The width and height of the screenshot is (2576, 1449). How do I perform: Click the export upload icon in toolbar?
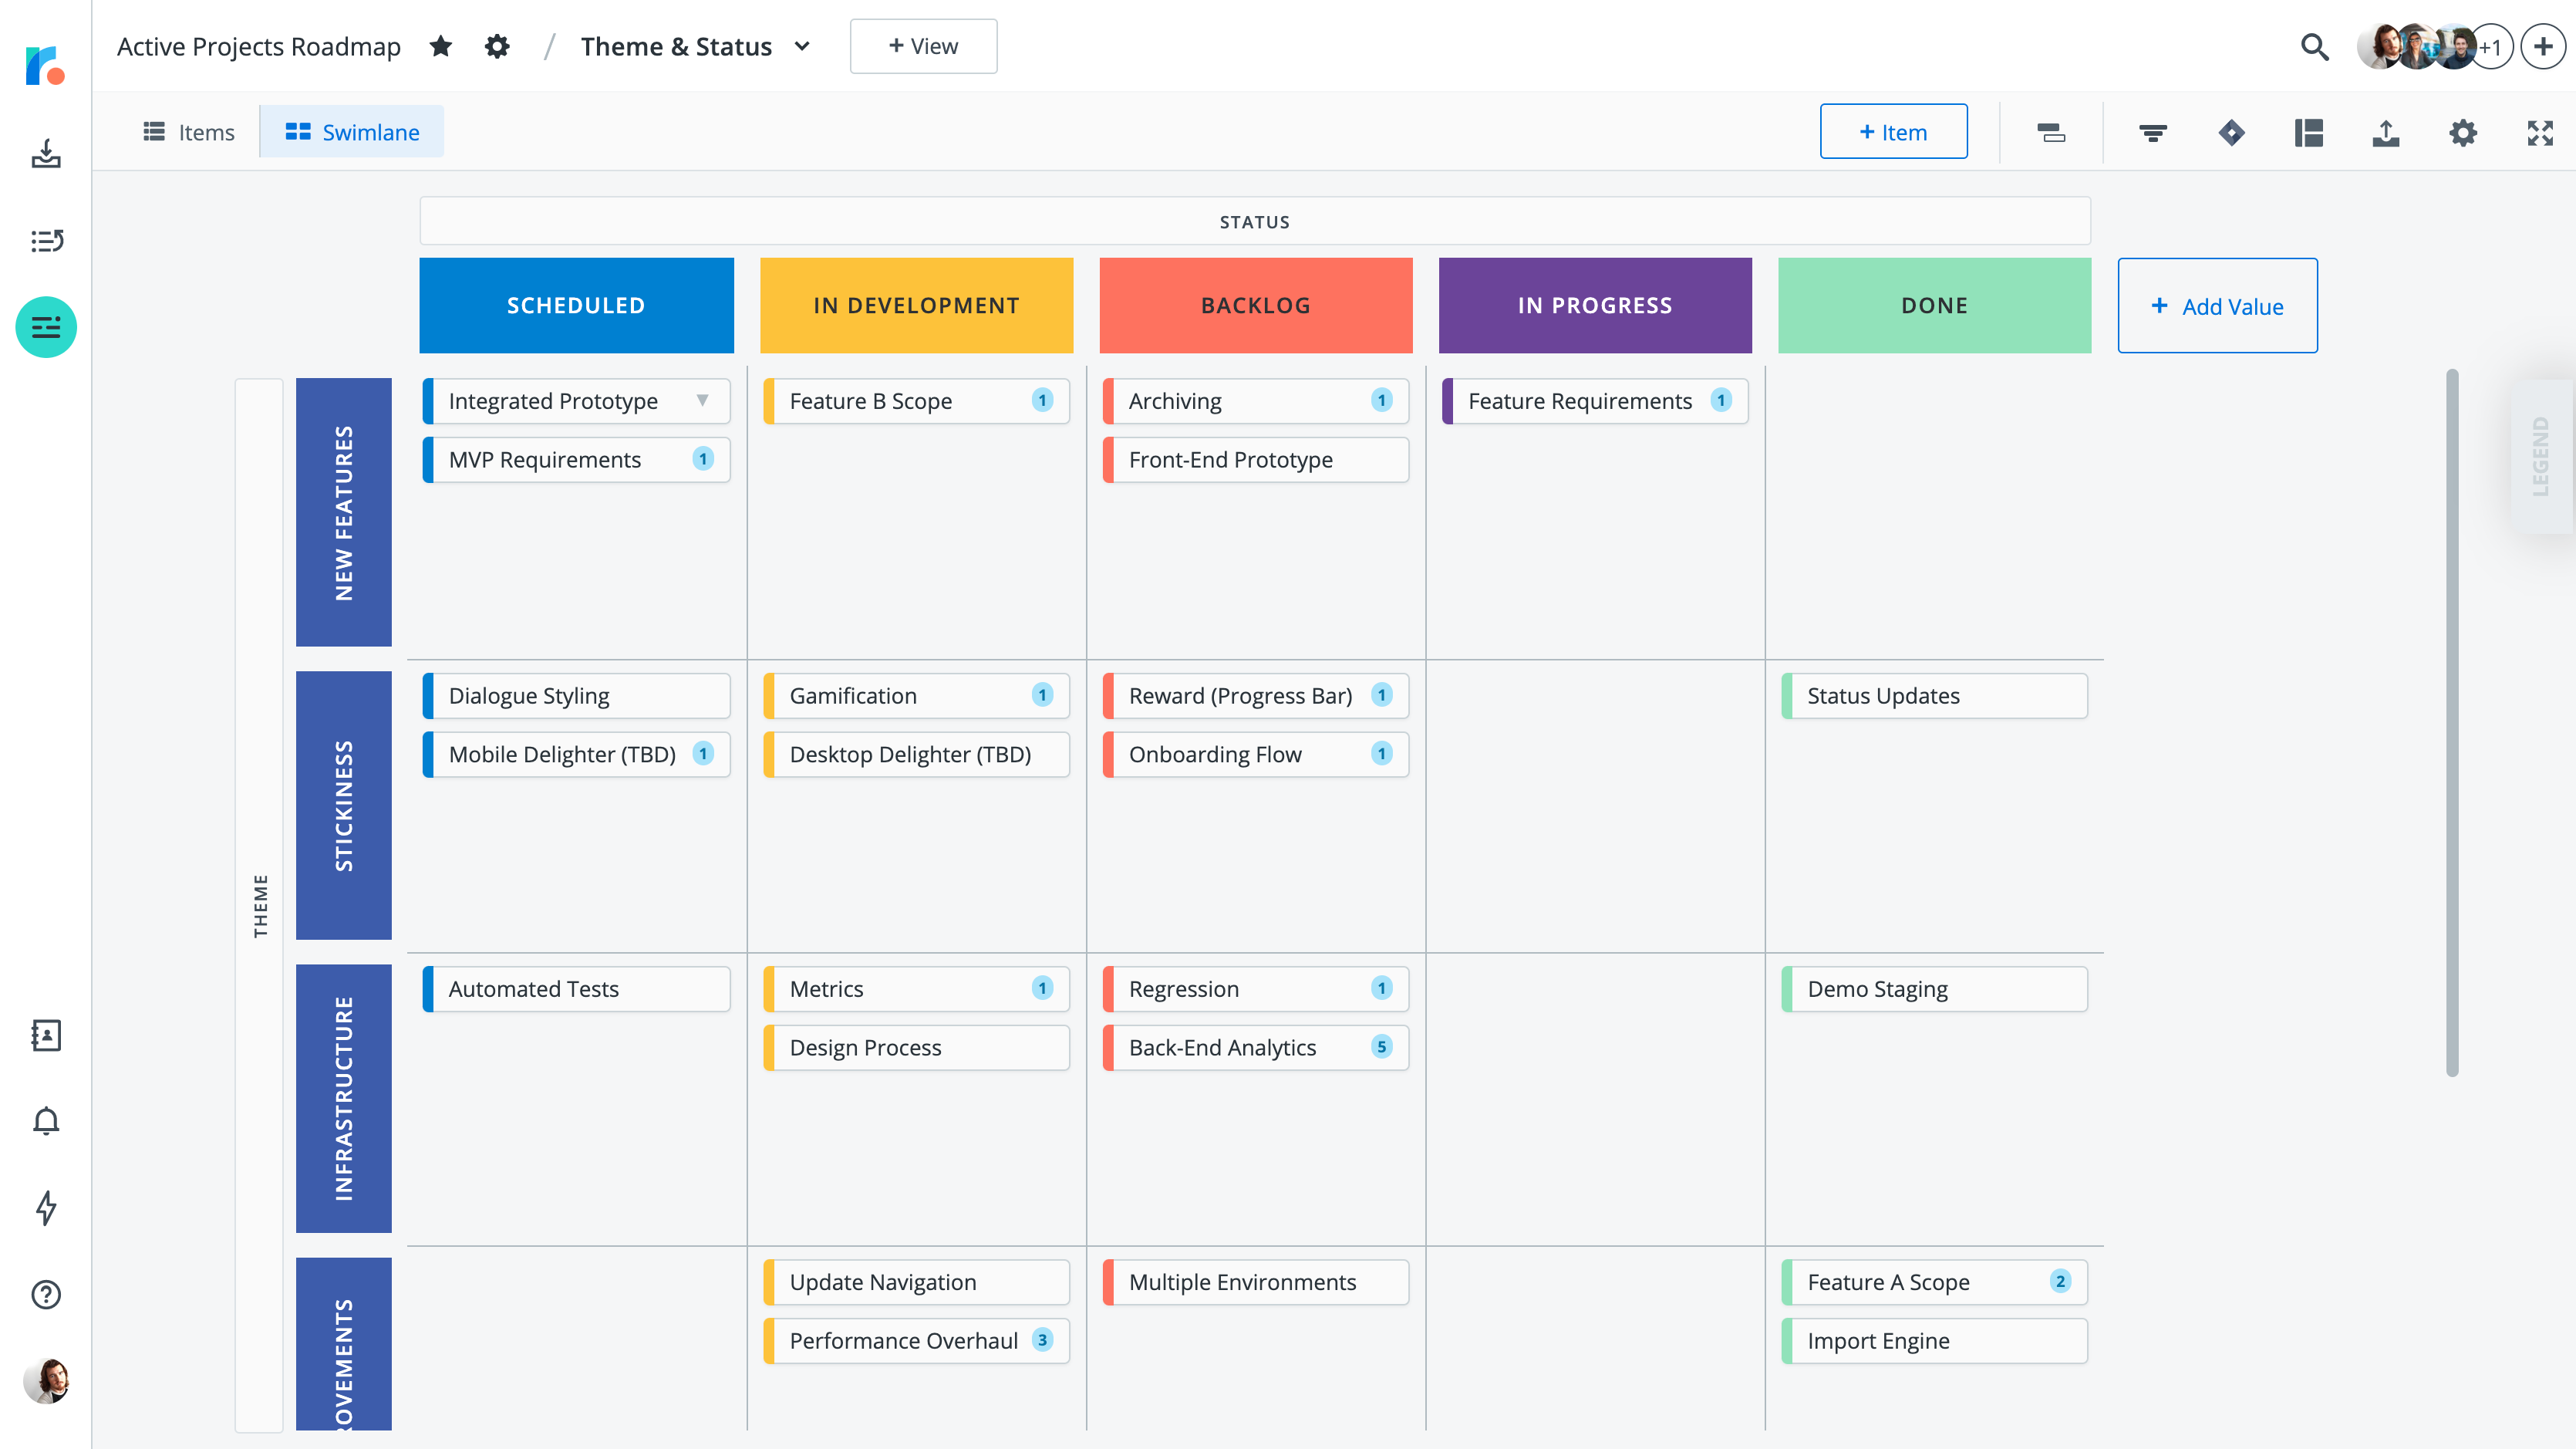[2386, 132]
